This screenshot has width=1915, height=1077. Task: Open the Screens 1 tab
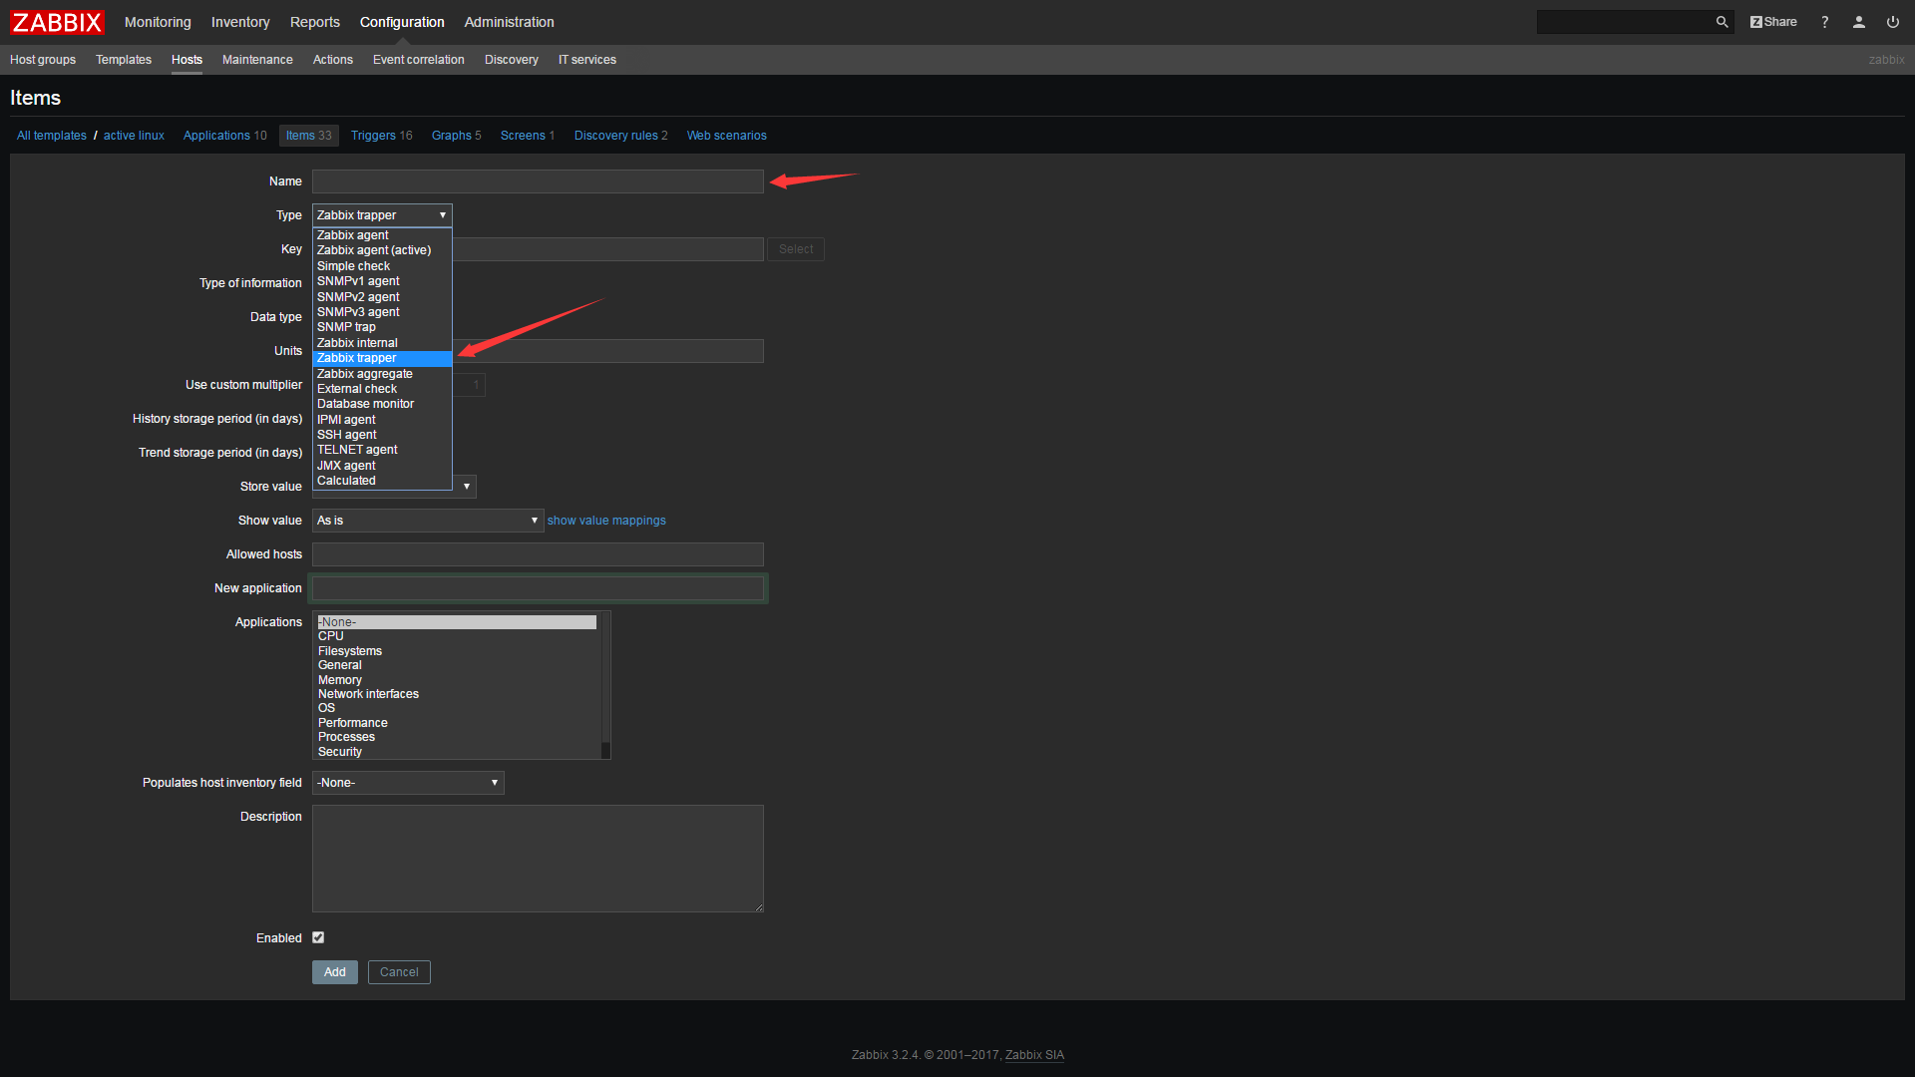(x=528, y=136)
